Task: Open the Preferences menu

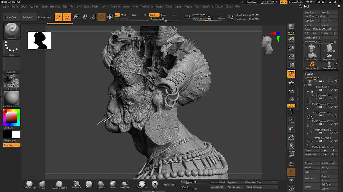Action: [146, 6]
